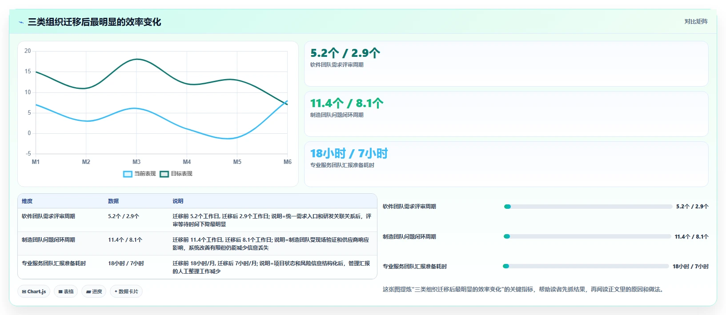
Task: Click the 专业服务团队汇报准备耗时 progress bar
Action: pyautogui.click(x=586, y=266)
